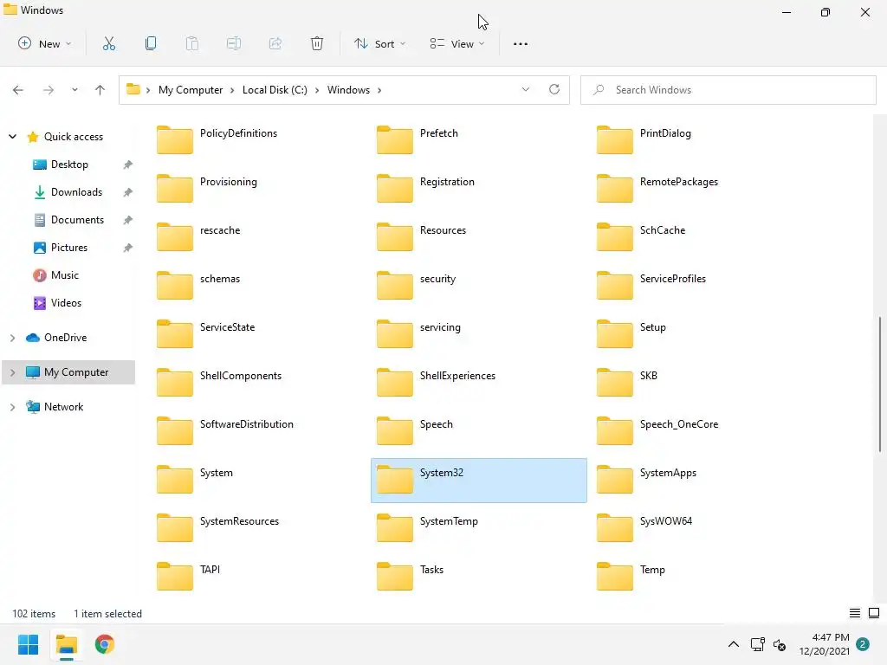Click Windows in the breadcrumb path
This screenshot has width=887, height=665.
point(348,90)
